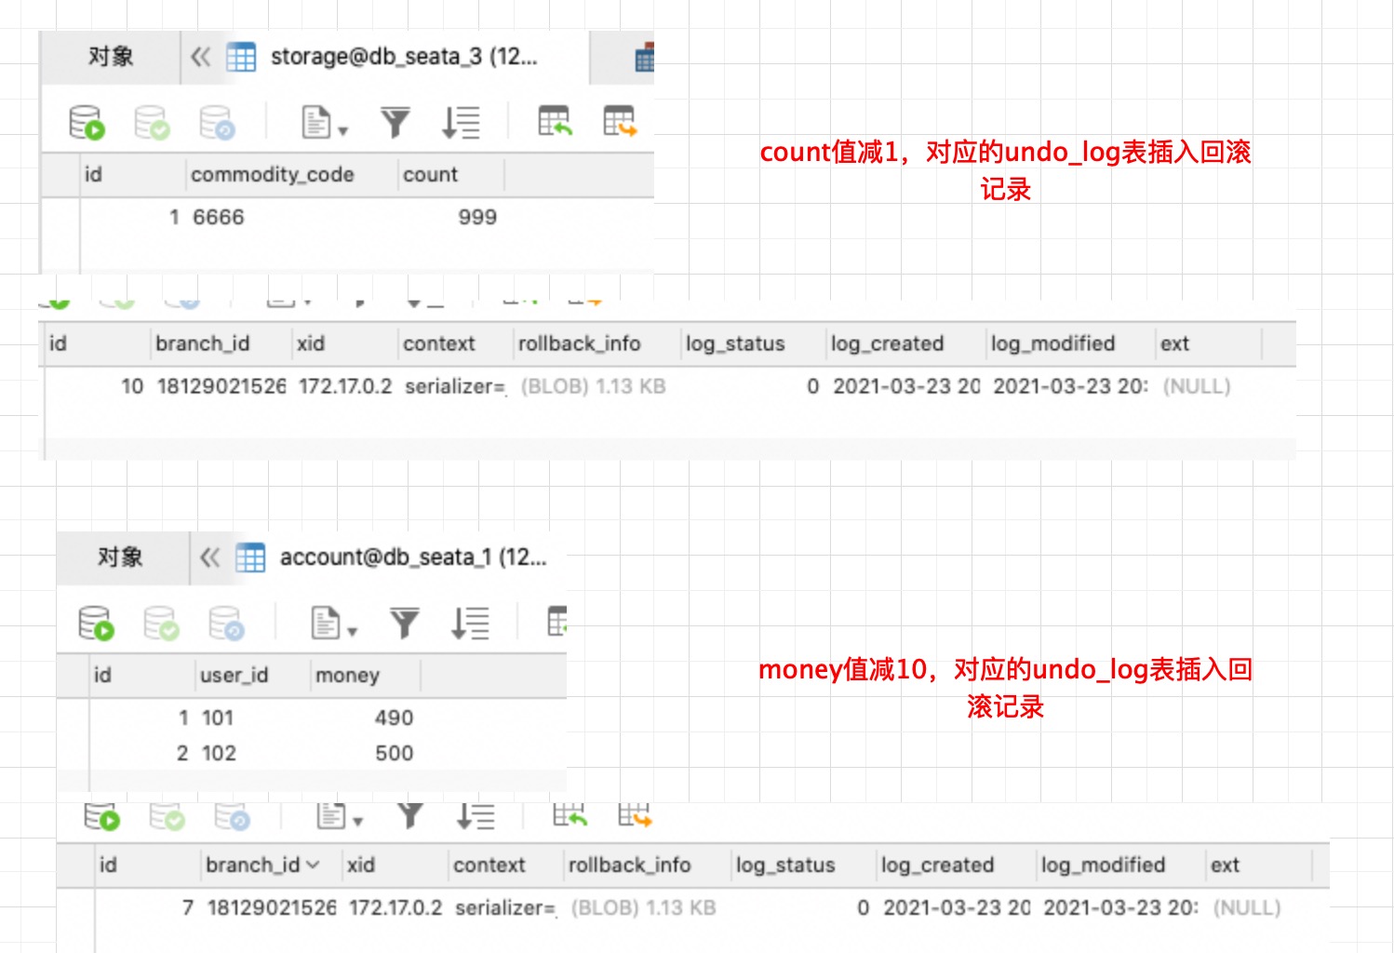Click commodity_code column header
Viewport: 1394px width, 953px height.
[x=273, y=175]
